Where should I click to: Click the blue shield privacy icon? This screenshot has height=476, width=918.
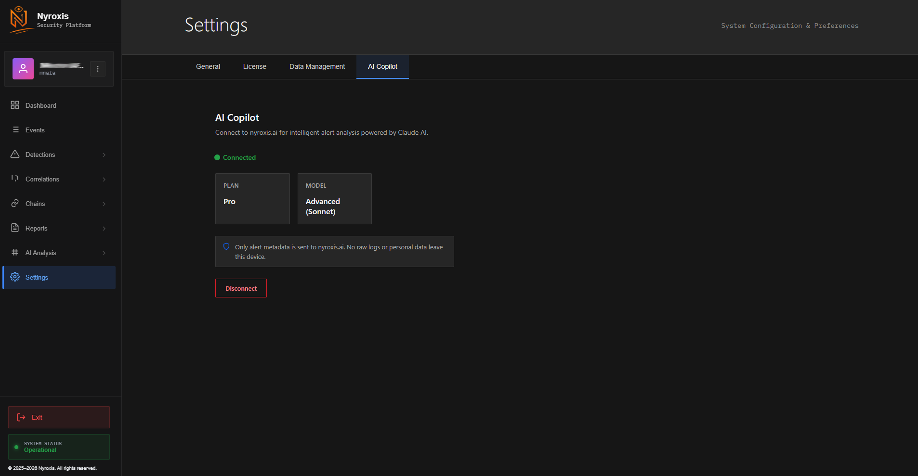coord(226,246)
